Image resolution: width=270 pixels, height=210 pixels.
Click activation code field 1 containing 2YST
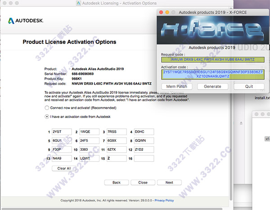tap(62, 132)
